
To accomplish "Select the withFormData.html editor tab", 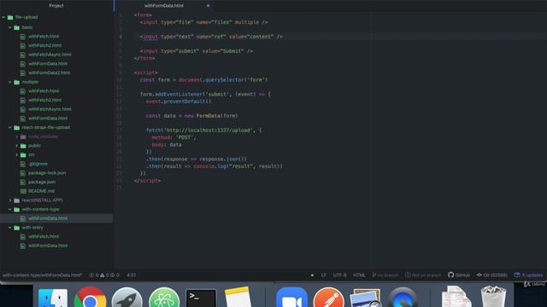I will click(x=164, y=6).
